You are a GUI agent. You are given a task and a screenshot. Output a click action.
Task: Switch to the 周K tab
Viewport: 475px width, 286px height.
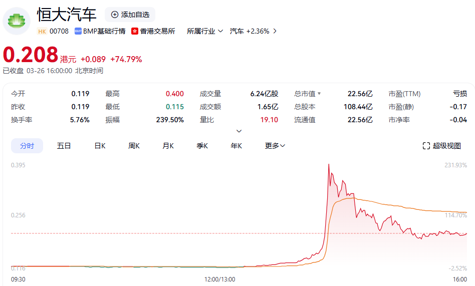pyautogui.click(x=134, y=146)
